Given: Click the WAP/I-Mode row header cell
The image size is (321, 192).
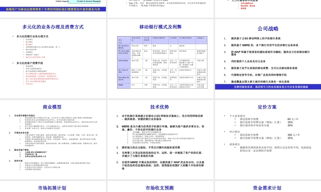Looking at the screenshot, I should (x=124, y=64).
